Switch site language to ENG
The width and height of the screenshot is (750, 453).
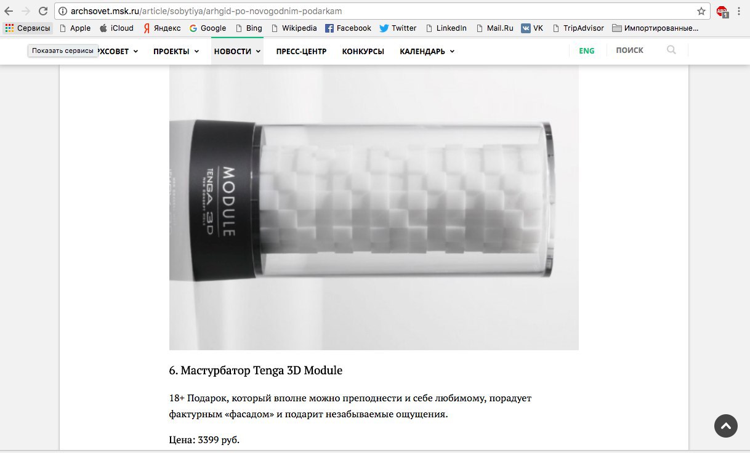click(587, 50)
